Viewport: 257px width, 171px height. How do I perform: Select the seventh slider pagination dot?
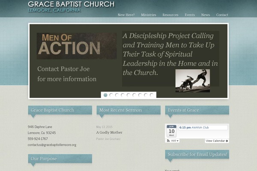click(x=140, y=95)
